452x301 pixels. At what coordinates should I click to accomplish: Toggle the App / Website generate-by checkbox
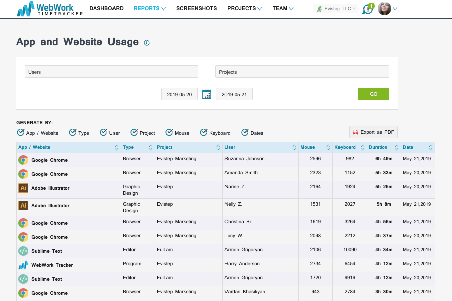click(20, 132)
